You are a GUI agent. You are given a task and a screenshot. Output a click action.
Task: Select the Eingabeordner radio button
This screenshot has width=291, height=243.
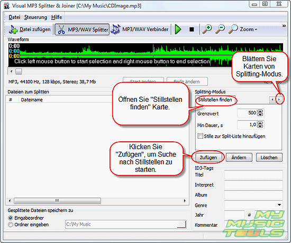(x=11, y=218)
